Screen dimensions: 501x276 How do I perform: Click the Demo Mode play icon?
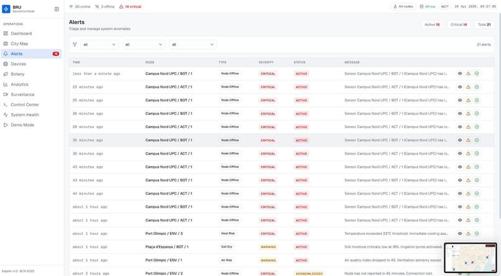[6, 125]
